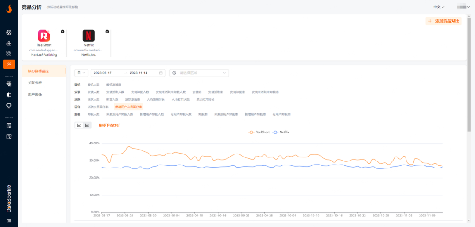Screen dimensions: 475x227
Task: Click the diamond icon in the sidebar
Action: [9, 84]
